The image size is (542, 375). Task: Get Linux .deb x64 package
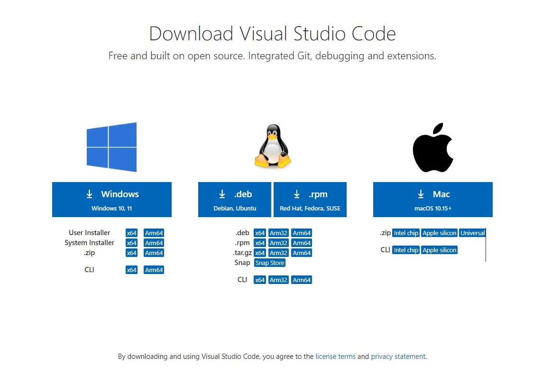(x=259, y=233)
